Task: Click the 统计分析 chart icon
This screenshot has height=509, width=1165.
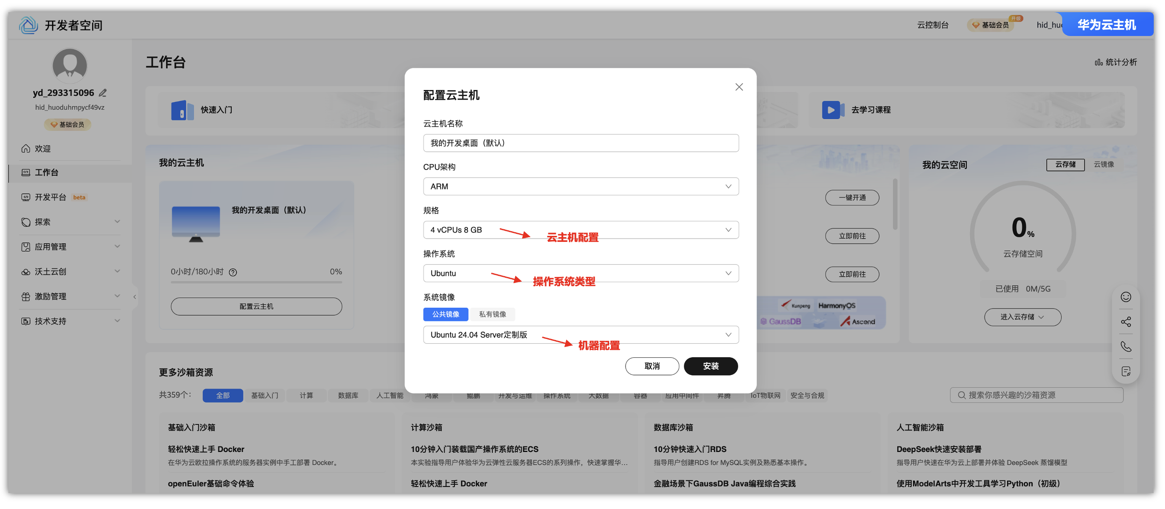Action: 1099,62
